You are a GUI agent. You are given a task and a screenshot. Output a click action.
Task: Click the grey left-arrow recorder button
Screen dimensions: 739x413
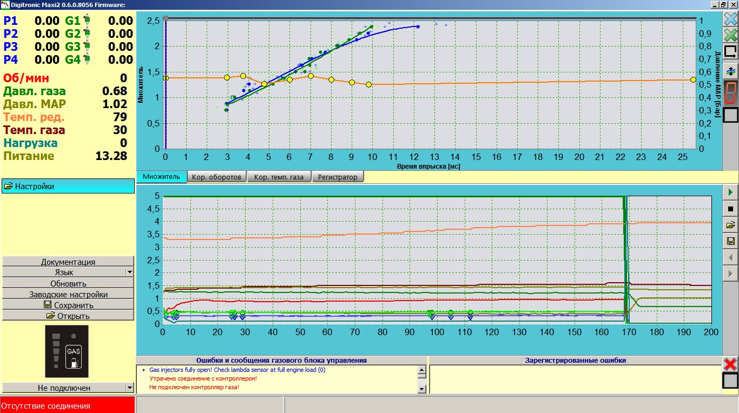tap(730, 257)
